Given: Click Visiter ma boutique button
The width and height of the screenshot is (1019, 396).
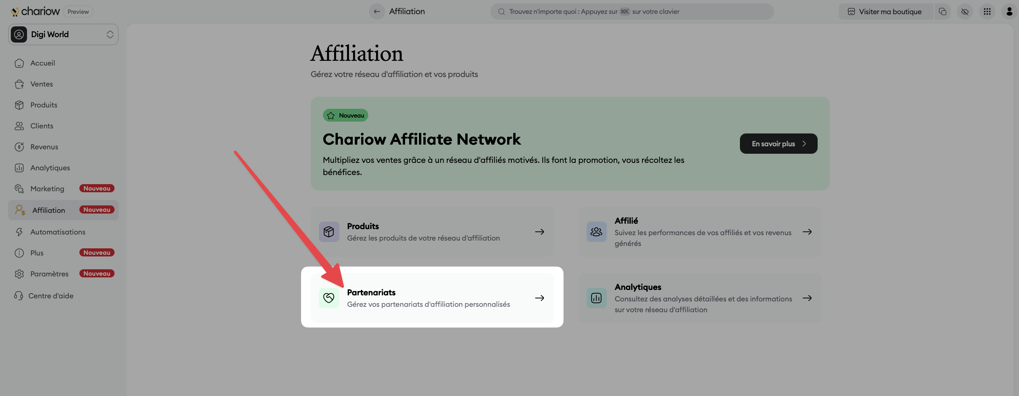Looking at the screenshot, I should coord(885,11).
